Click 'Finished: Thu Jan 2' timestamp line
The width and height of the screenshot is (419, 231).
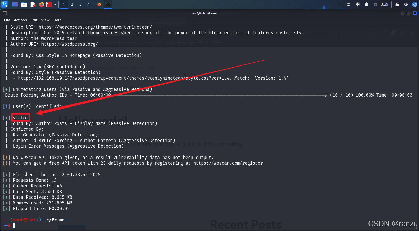pos(52,175)
